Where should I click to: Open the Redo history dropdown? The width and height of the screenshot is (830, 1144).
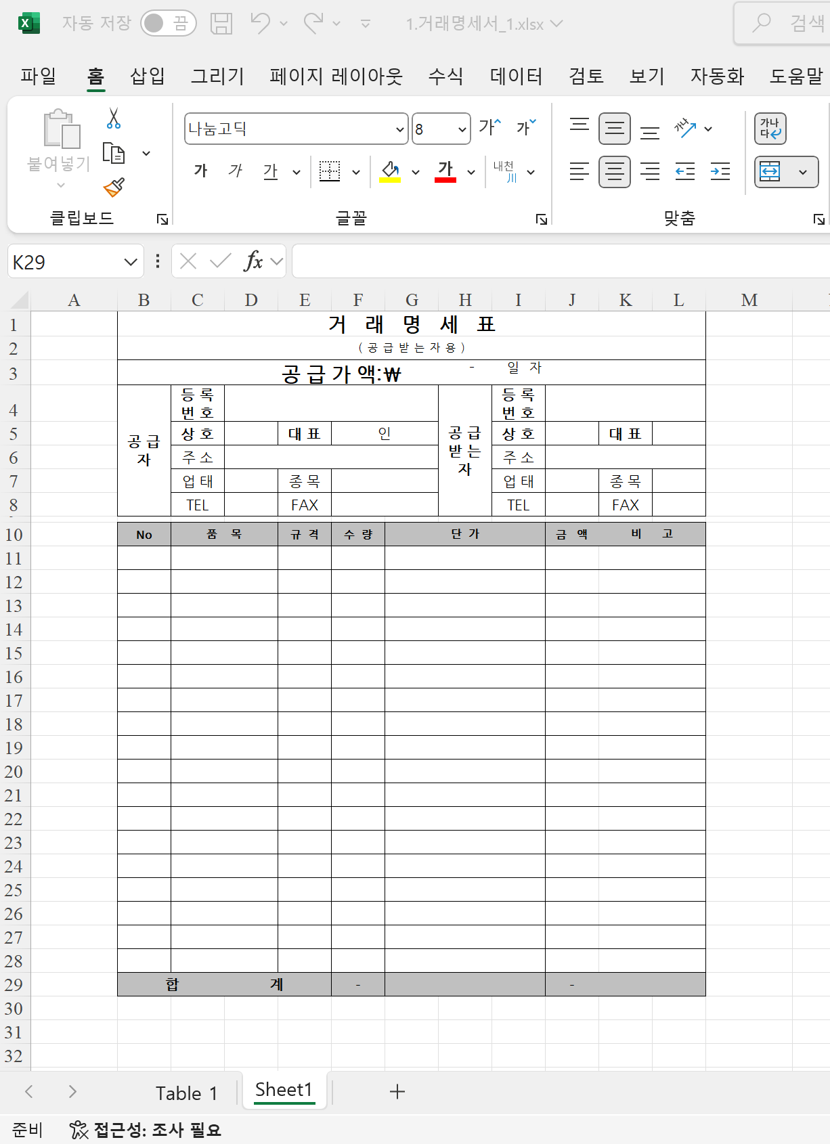point(336,24)
